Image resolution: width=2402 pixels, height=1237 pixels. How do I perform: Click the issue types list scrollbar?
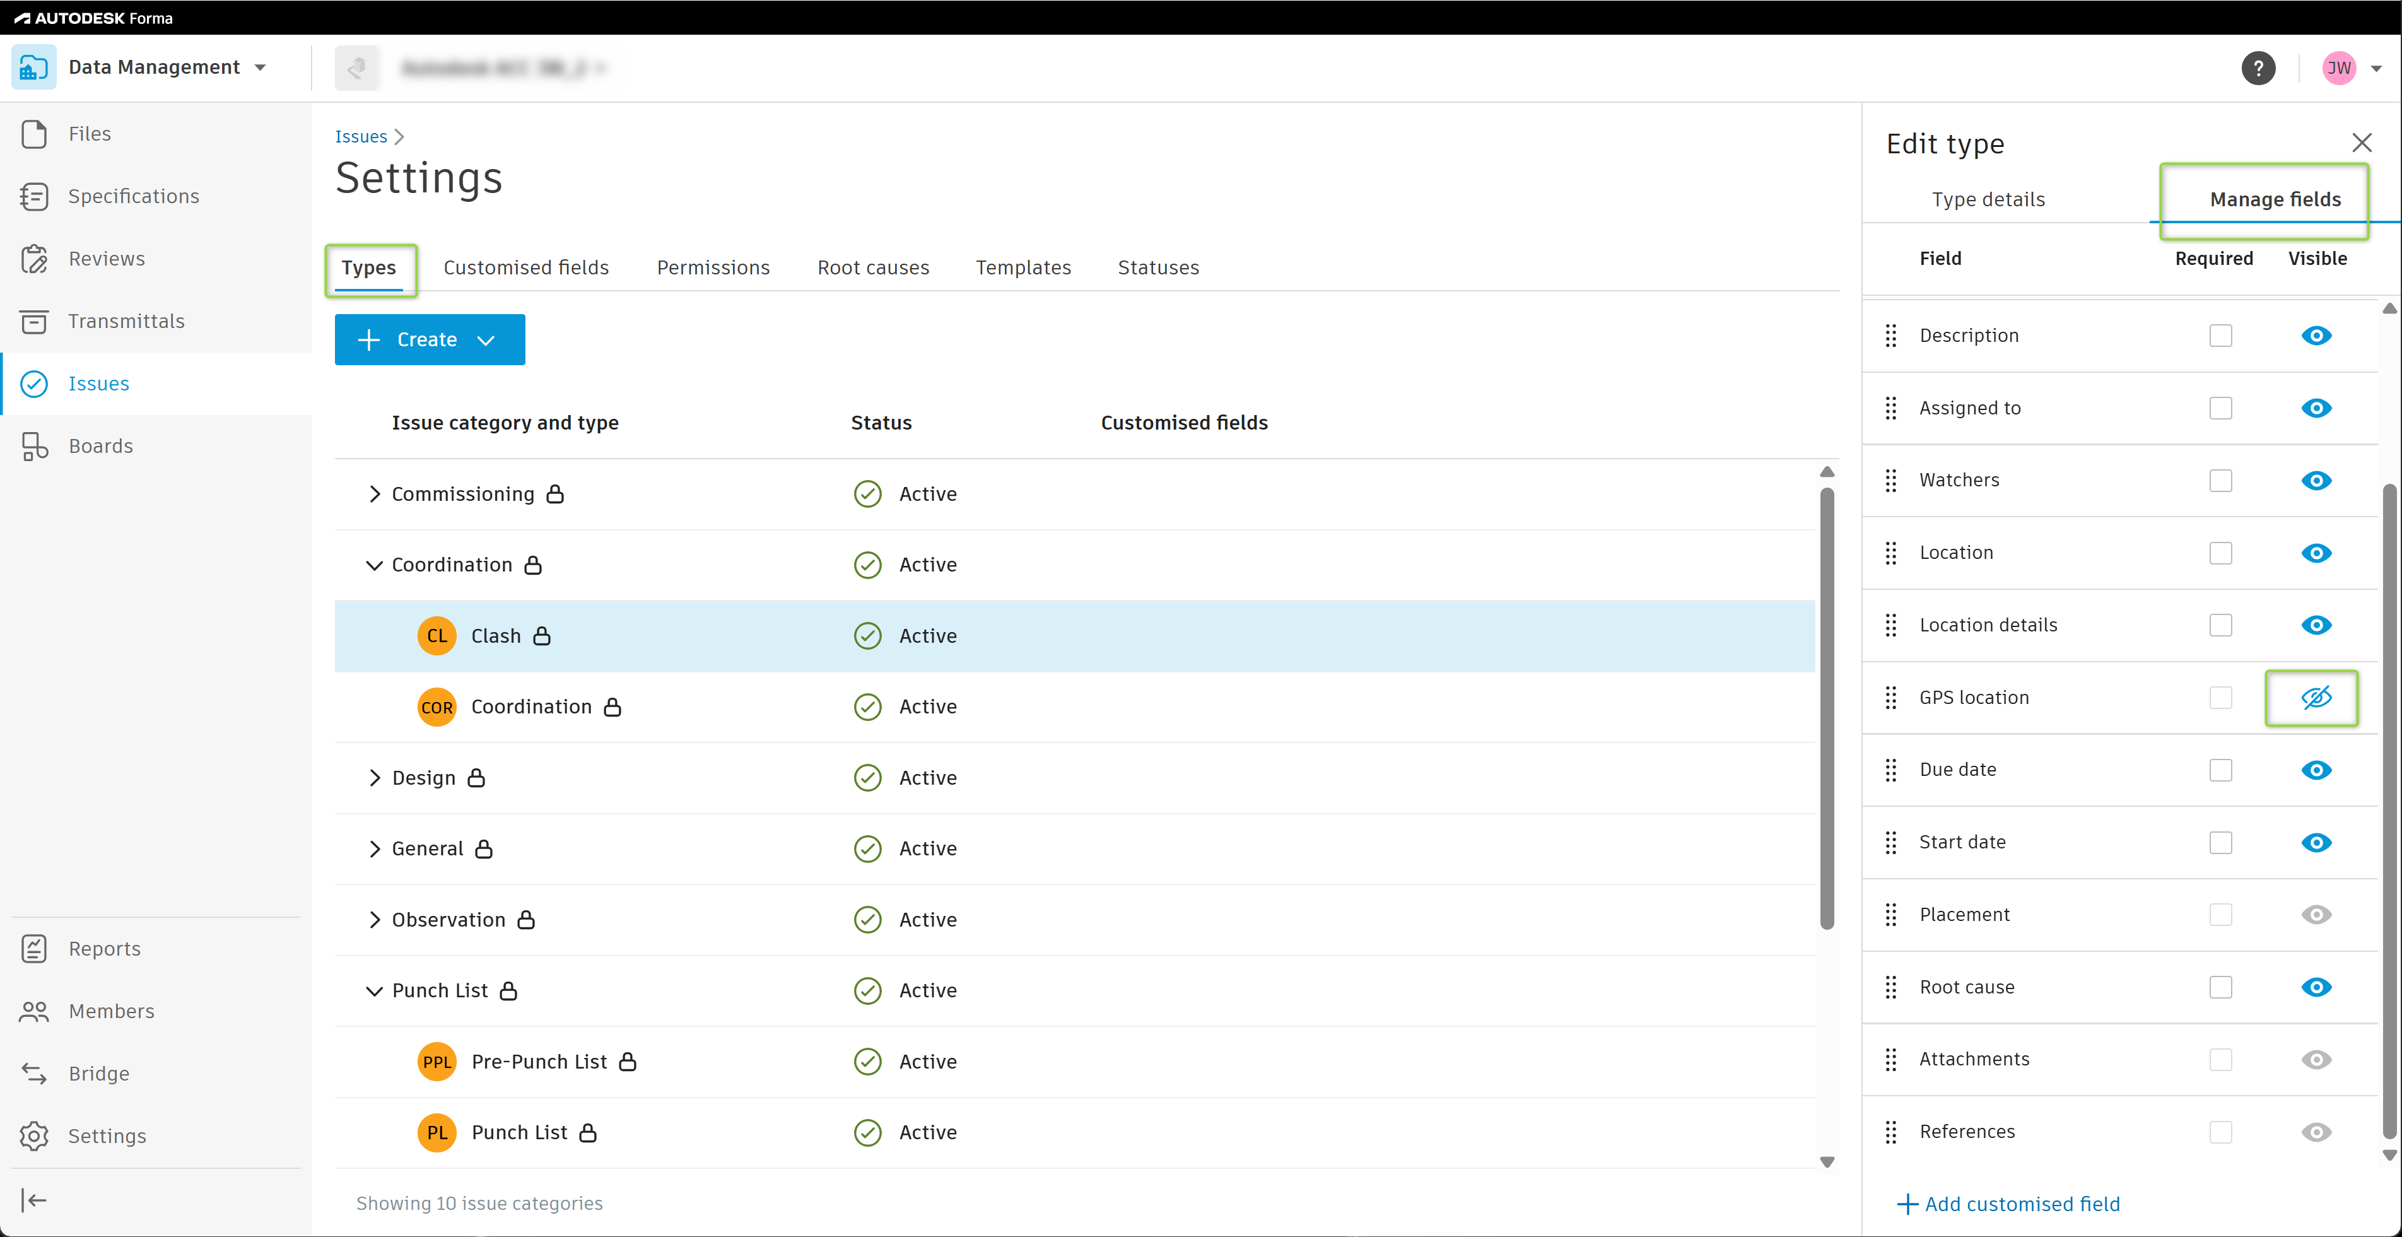pos(1827,708)
